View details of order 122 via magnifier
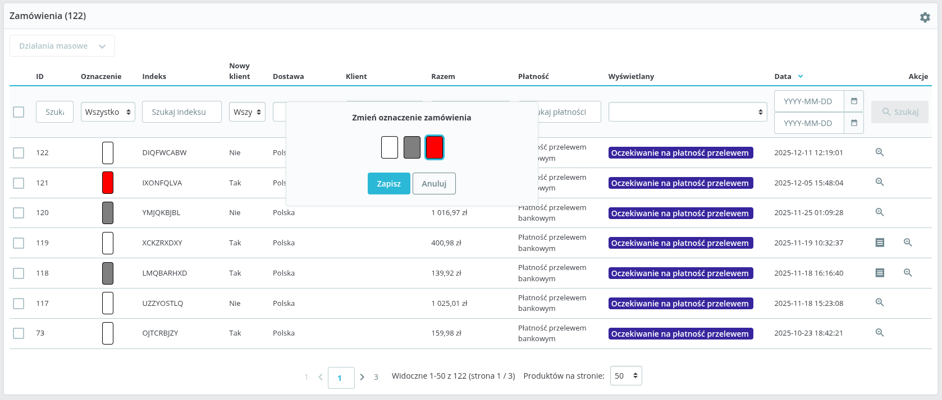 [880, 152]
